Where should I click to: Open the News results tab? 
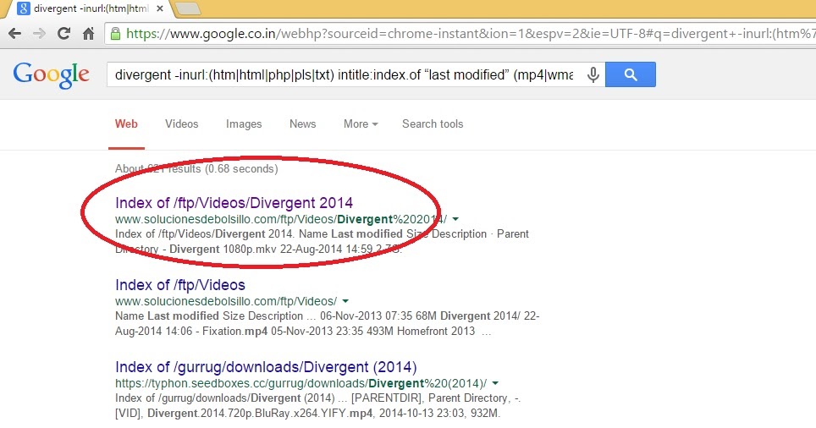(302, 123)
